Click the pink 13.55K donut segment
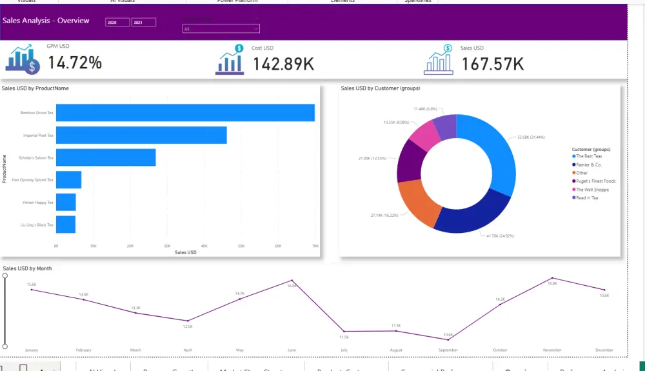 [426, 134]
